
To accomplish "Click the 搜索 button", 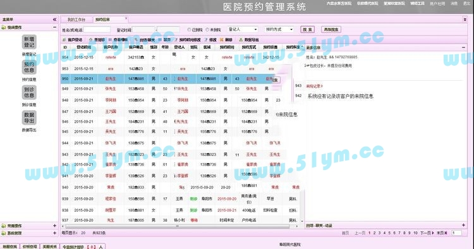I will [x=308, y=30].
